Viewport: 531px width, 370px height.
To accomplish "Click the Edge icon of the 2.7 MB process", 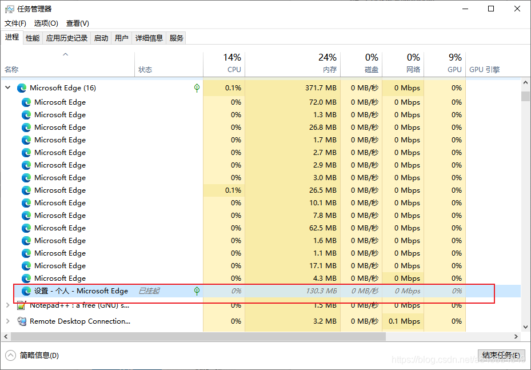I will tap(26, 153).
